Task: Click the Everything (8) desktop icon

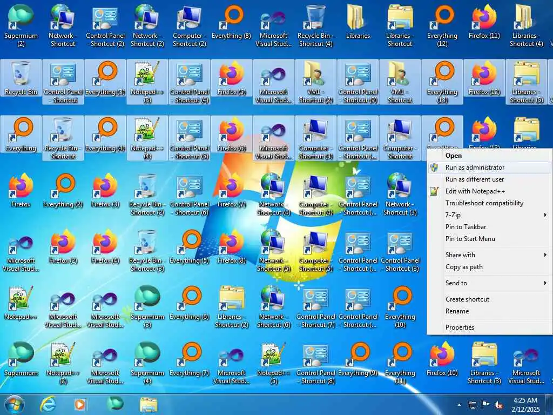Action: pos(231,22)
